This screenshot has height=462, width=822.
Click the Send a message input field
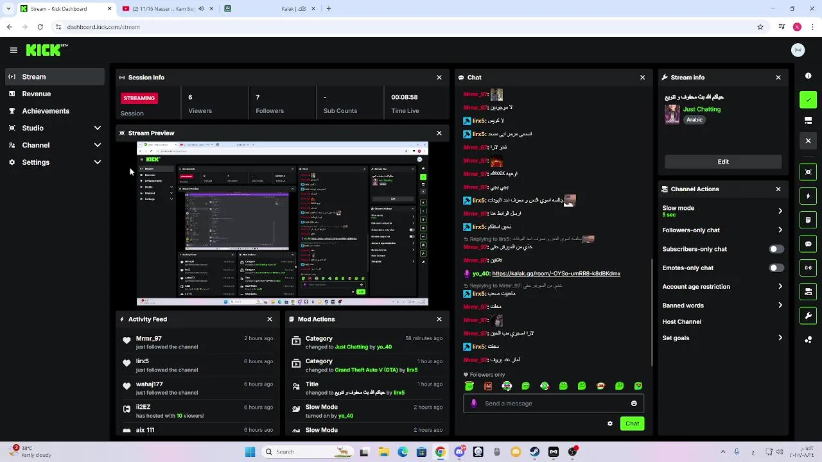pyautogui.click(x=554, y=404)
